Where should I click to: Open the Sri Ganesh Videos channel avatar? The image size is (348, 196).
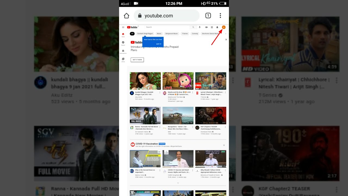132,128
